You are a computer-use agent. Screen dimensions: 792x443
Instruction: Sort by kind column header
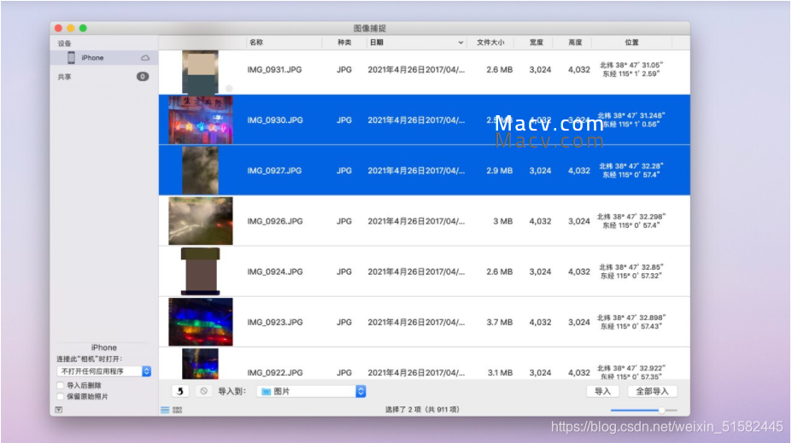click(344, 43)
